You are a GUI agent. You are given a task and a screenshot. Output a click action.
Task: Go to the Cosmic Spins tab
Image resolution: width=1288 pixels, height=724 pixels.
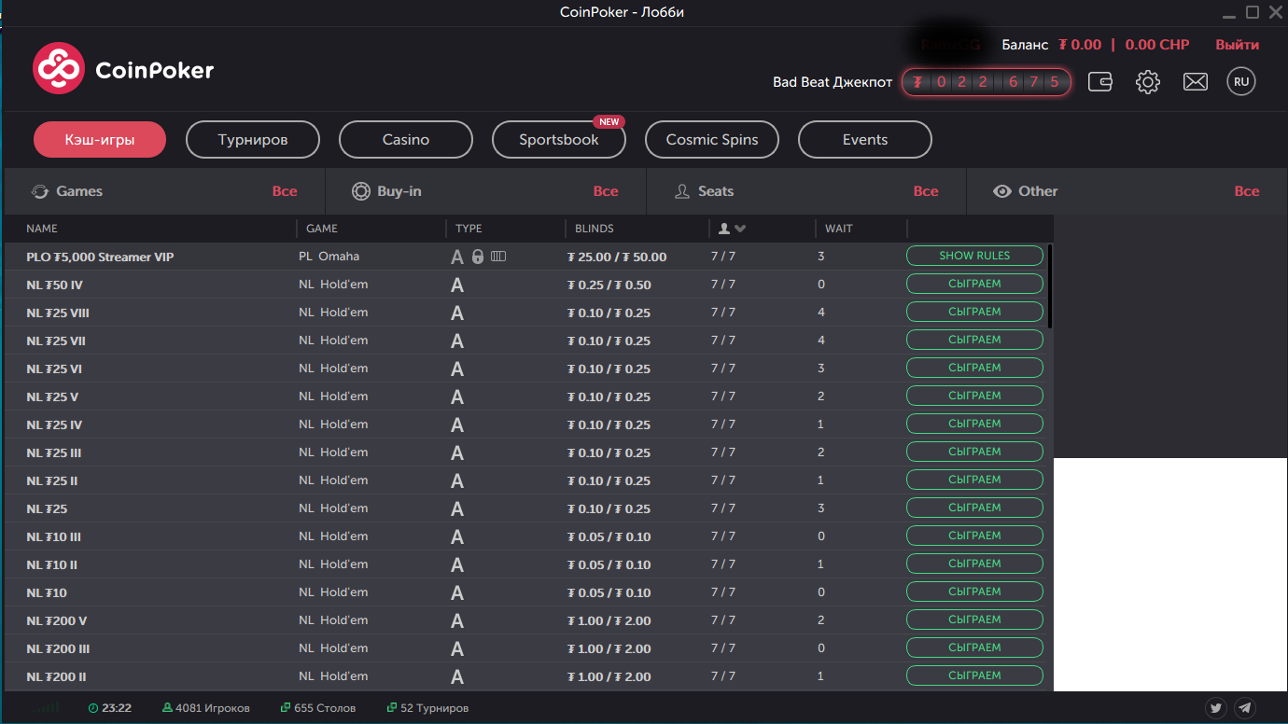tap(712, 140)
